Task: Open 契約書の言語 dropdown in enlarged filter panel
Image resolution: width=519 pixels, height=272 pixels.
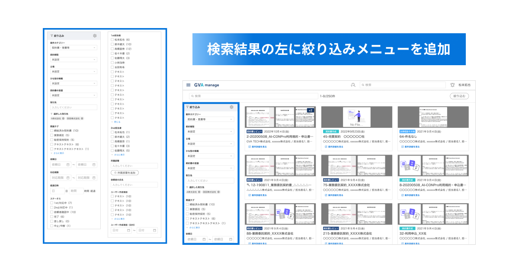Action: (x=74, y=95)
